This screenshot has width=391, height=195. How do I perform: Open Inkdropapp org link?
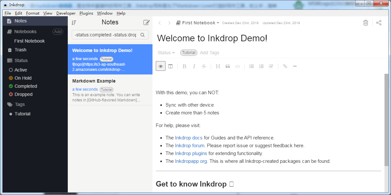(191, 161)
